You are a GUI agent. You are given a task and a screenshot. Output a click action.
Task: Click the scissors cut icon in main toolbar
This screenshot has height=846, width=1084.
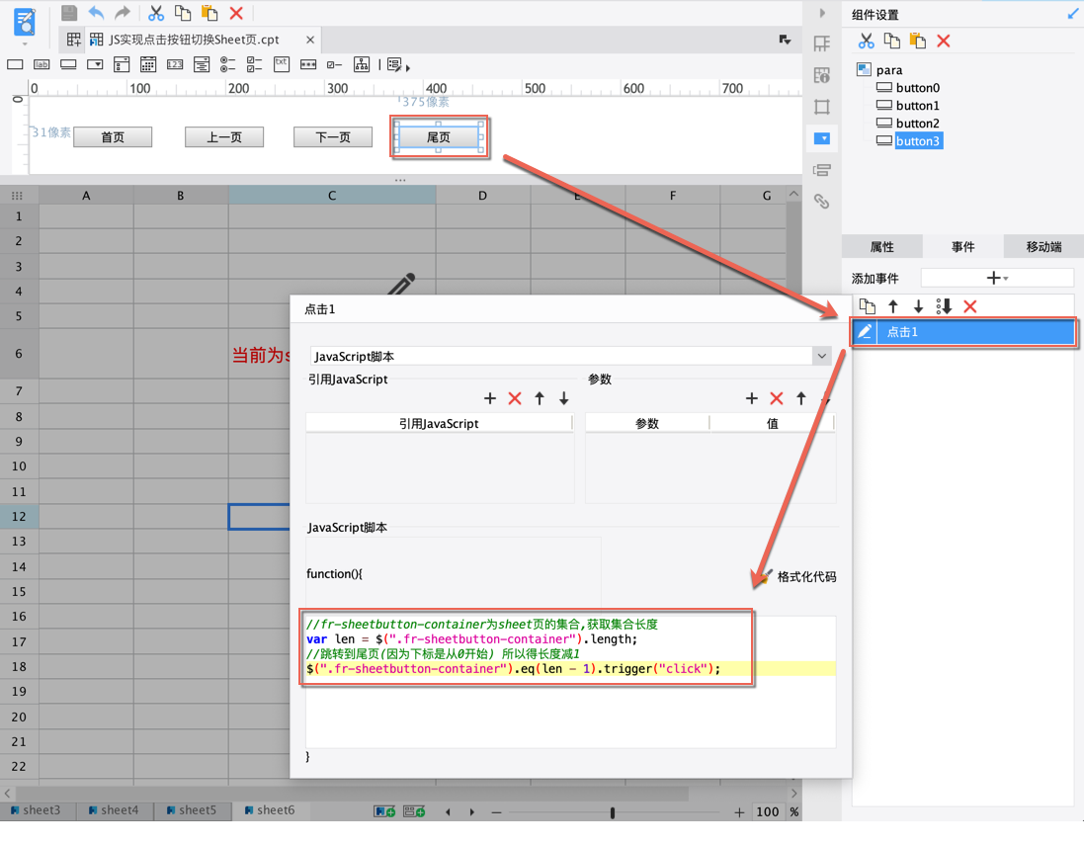click(x=155, y=13)
